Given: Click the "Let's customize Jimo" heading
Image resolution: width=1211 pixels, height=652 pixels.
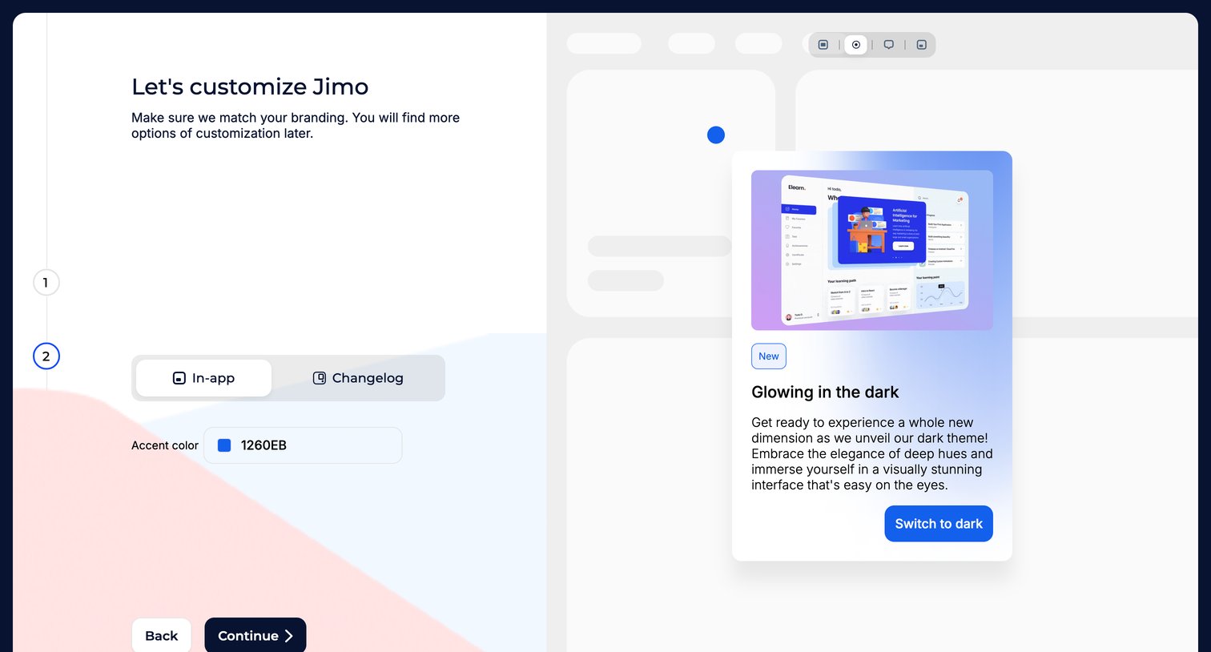Looking at the screenshot, I should (250, 87).
